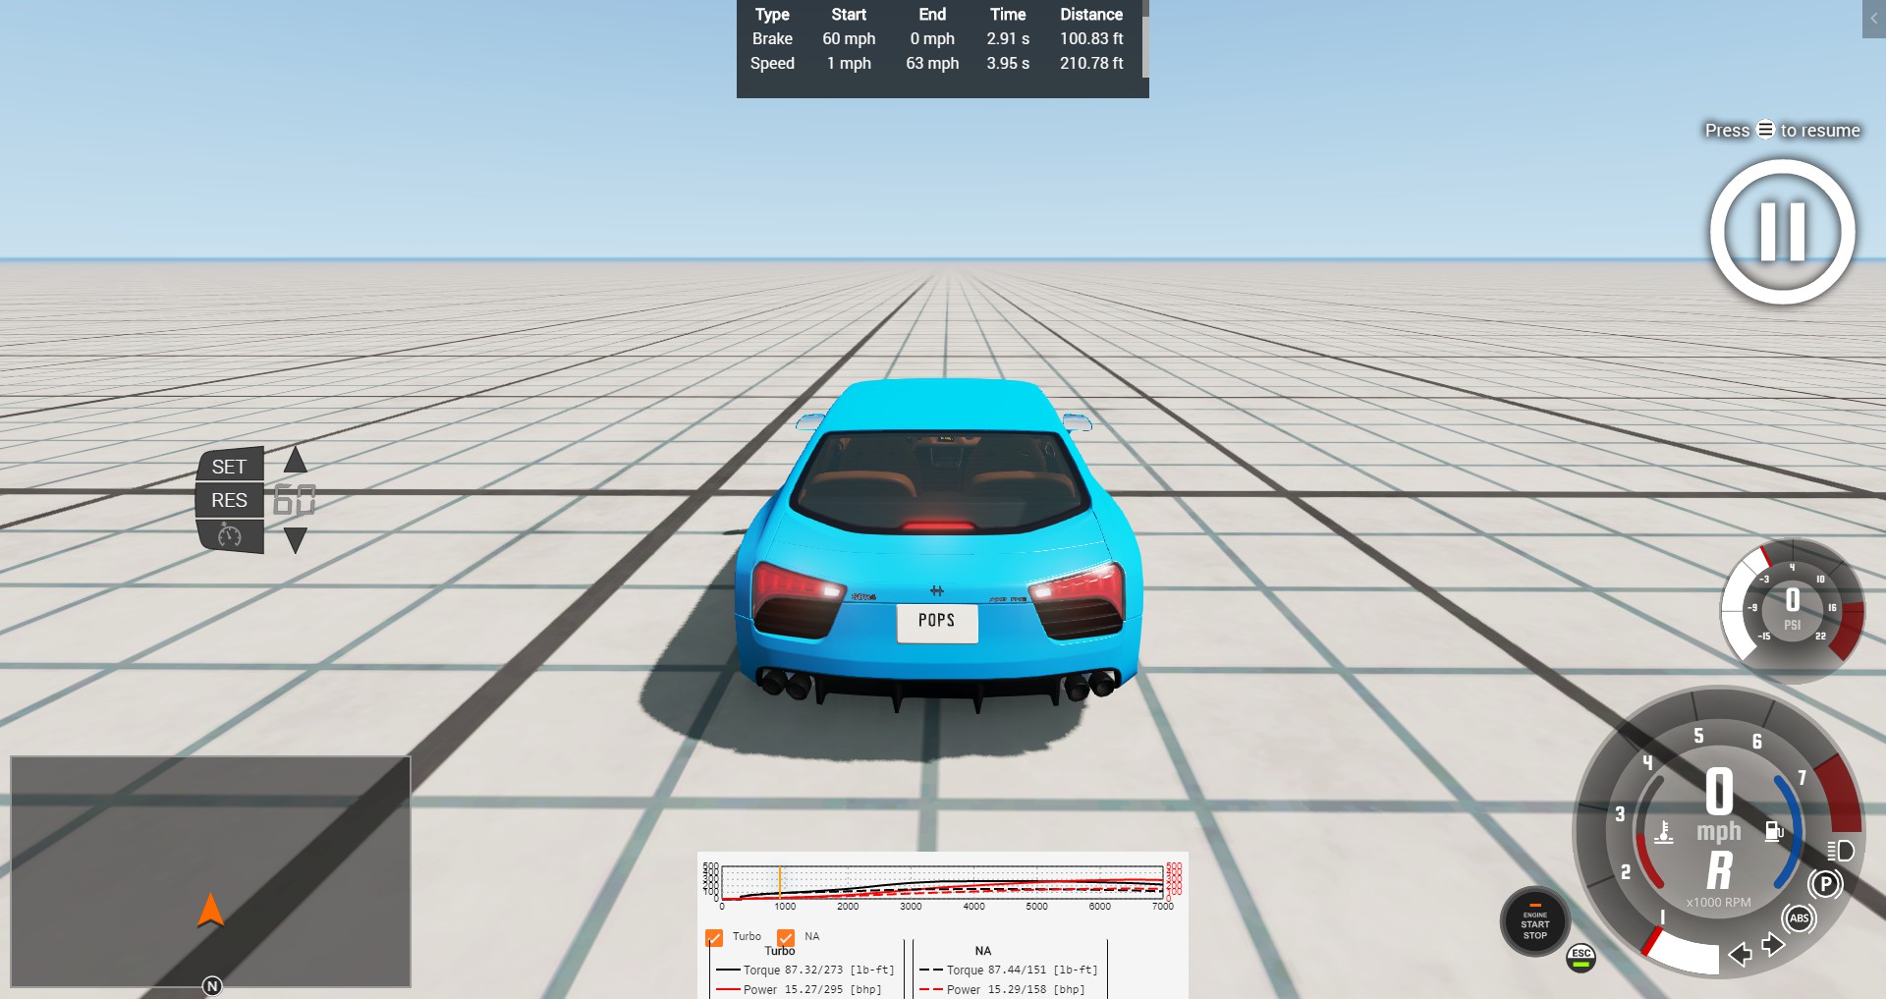Click the RES cruise control button
This screenshot has width=1886, height=999.
click(230, 500)
